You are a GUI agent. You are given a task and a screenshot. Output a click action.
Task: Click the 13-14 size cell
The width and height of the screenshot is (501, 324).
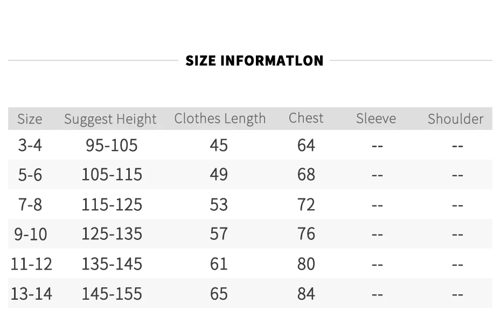(x=31, y=293)
